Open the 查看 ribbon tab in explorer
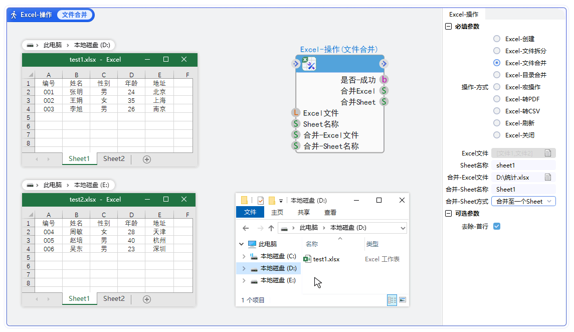This screenshot has height=332, width=574. point(330,213)
